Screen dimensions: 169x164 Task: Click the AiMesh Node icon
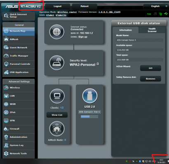pyautogui.click(x=57, y=129)
